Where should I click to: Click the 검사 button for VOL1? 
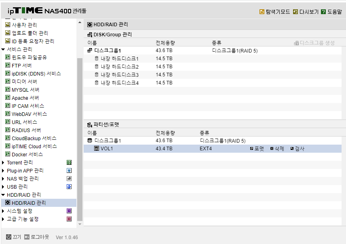click(297, 149)
